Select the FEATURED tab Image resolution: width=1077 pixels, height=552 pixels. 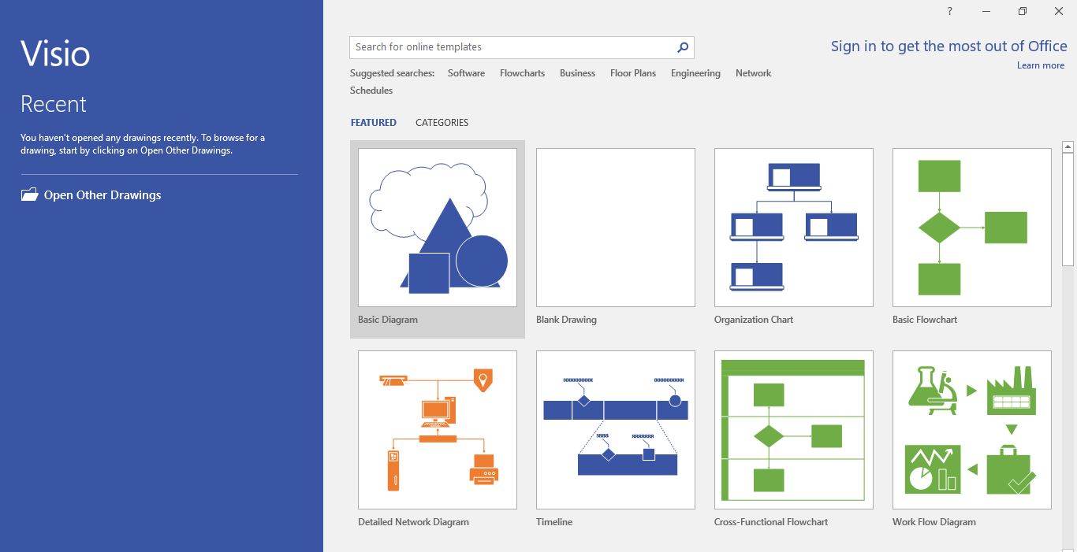point(373,122)
